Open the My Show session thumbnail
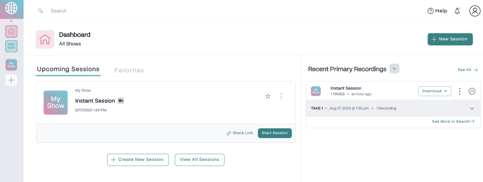 pos(56,102)
